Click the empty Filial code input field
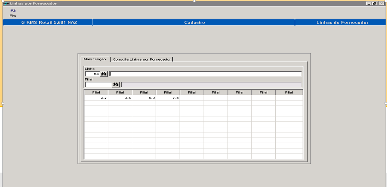The width and height of the screenshot is (387, 187). (x=99, y=85)
